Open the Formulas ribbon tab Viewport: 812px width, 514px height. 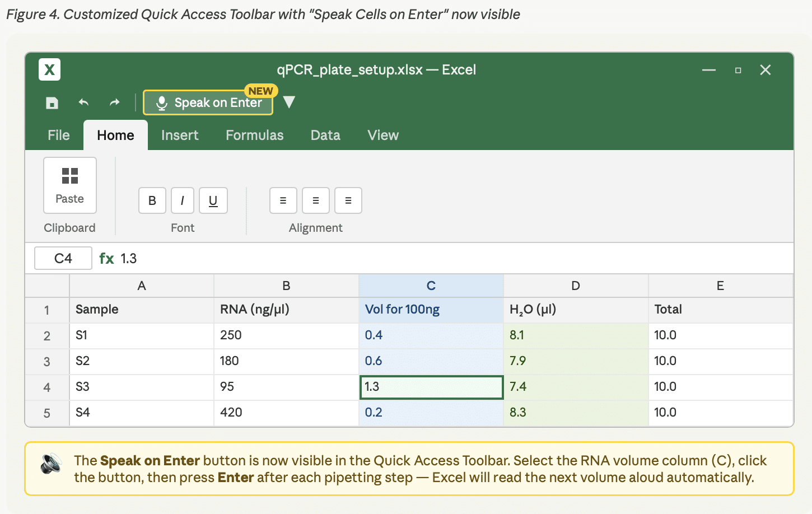pos(255,135)
